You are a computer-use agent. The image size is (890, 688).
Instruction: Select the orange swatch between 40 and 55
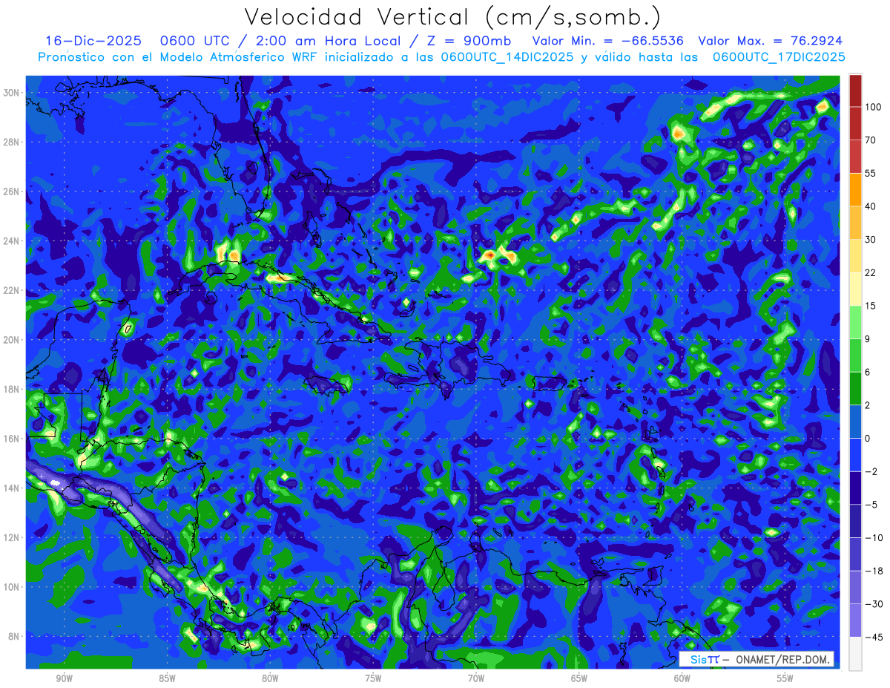point(855,190)
